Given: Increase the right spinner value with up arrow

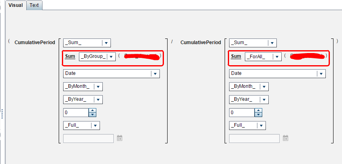Looking at the screenshot, I should click(x=259, y=111).
